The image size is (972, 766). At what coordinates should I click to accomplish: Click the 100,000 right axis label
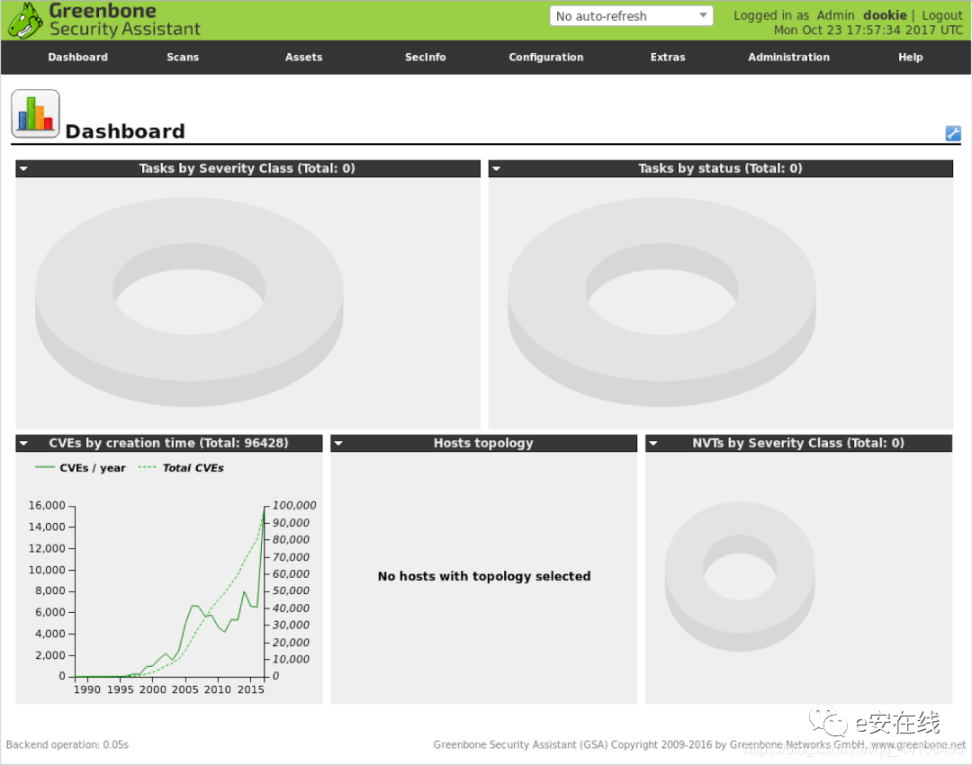pos(294,506)
